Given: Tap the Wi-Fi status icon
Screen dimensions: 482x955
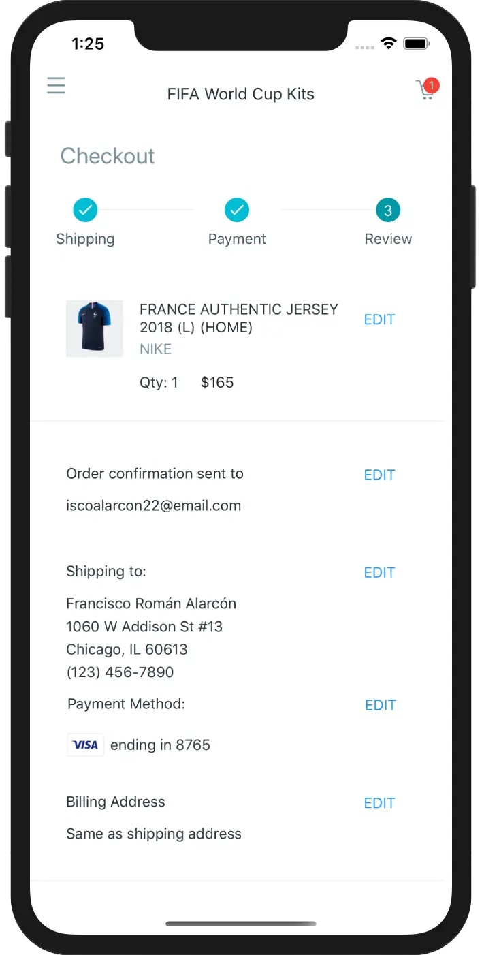Looking at the screenshot, I should coord(389,44).
